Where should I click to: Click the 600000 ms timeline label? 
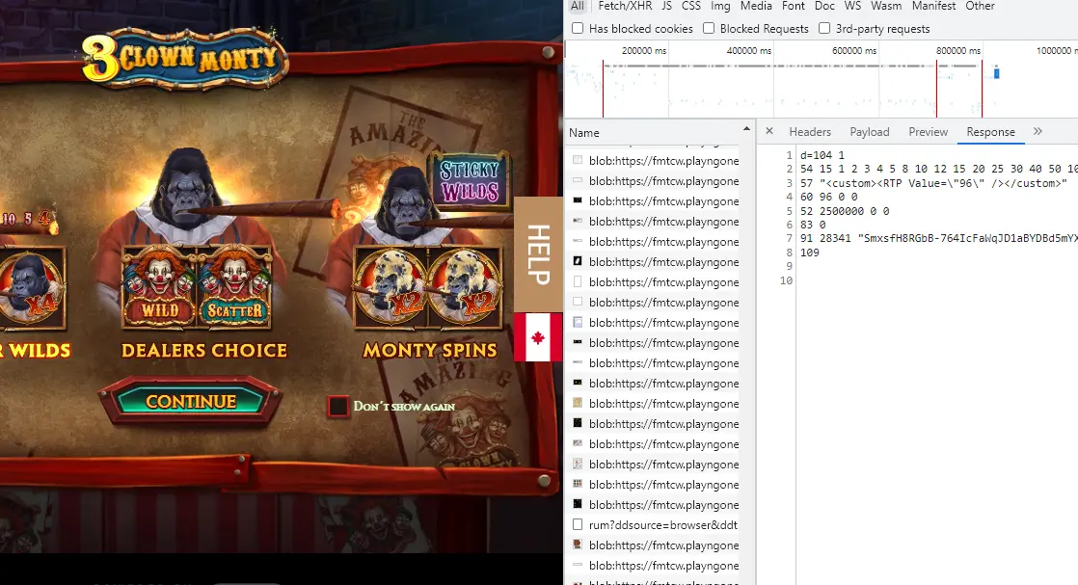click(x=854, y=51)
